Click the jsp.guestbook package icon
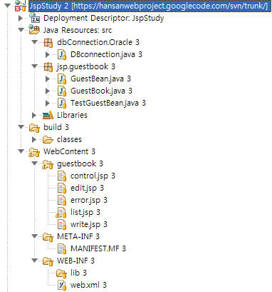272x292 pixels. tap(48, 66)
